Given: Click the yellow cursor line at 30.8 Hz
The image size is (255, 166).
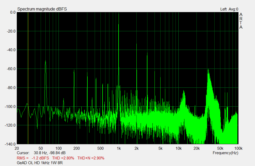Looking at the screenshot, I should click(28, 78).
